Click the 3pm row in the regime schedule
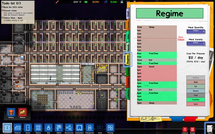This screenshot has height=134, width=215. click(157, 77)
